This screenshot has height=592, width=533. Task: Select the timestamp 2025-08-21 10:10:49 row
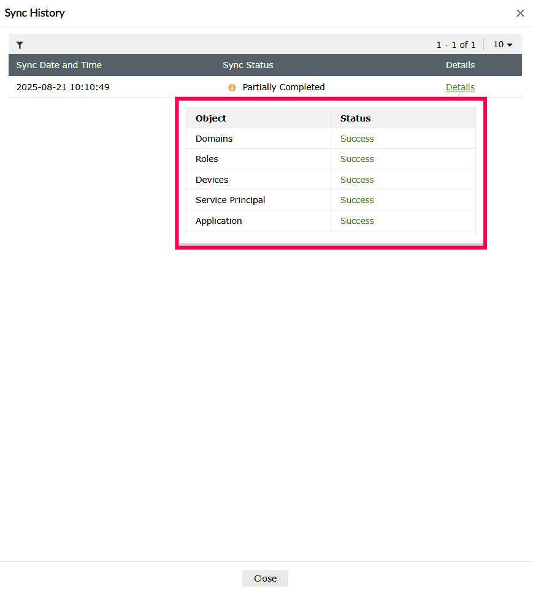click(63, 87)
